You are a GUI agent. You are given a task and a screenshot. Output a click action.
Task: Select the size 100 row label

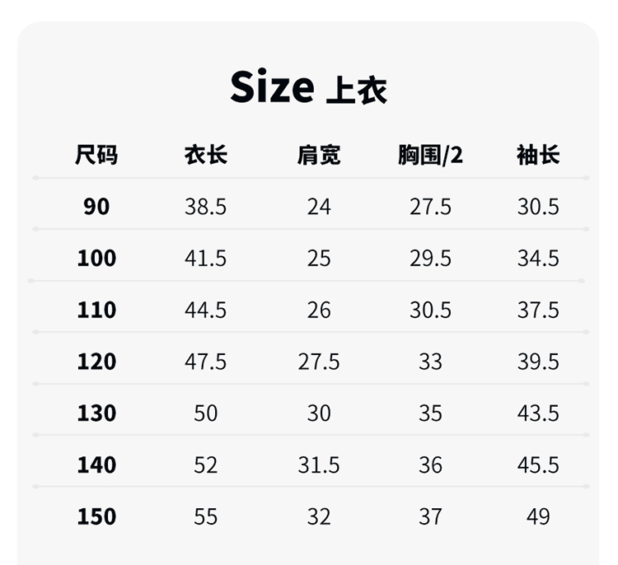click(x=96, y=258)
